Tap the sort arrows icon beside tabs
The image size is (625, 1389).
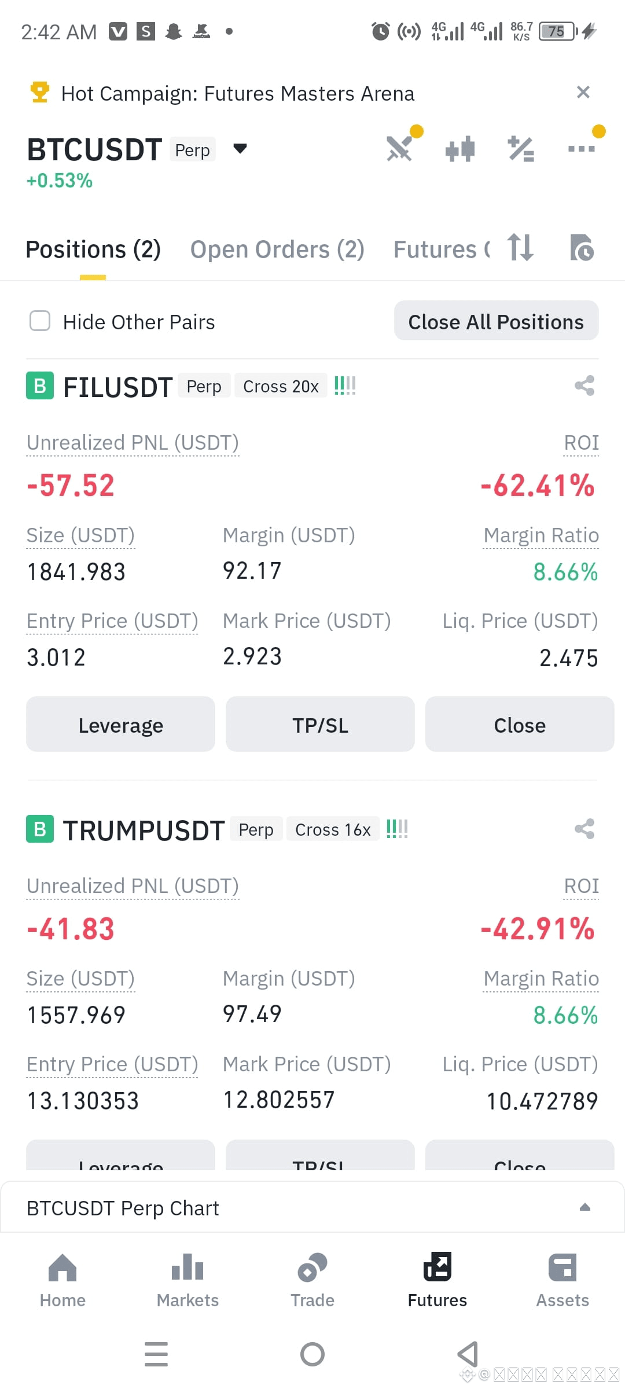(x=520, y=248)
